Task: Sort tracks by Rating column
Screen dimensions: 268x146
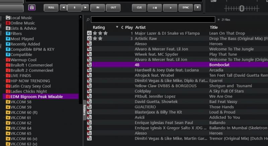Action: (98, 27)
